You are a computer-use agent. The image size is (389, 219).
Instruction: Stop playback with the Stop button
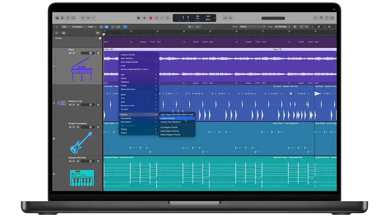click(138, 18)
